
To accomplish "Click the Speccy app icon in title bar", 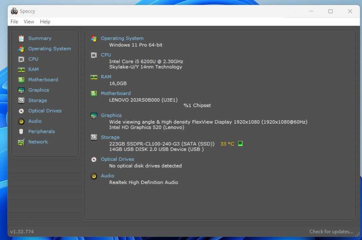I will click(x=14, y=11).
